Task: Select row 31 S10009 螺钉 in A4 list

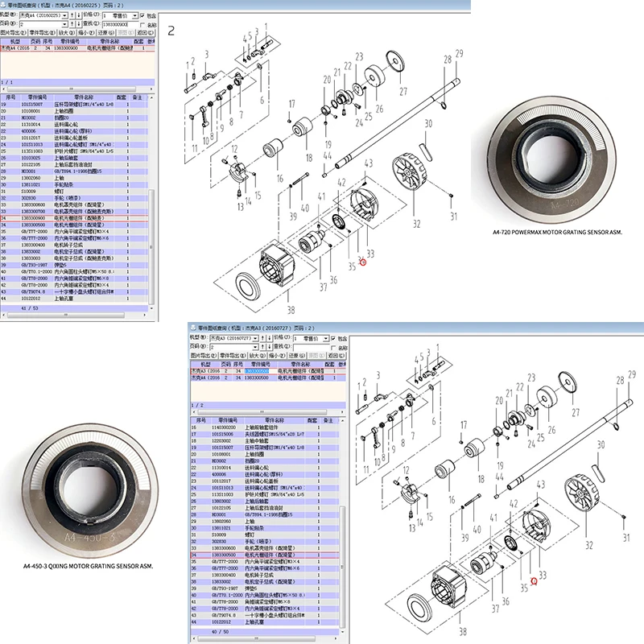Action: (74, 192)
